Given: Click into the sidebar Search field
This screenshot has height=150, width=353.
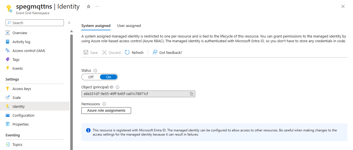Looking at the screenshot, I should [x=35, y=23].
